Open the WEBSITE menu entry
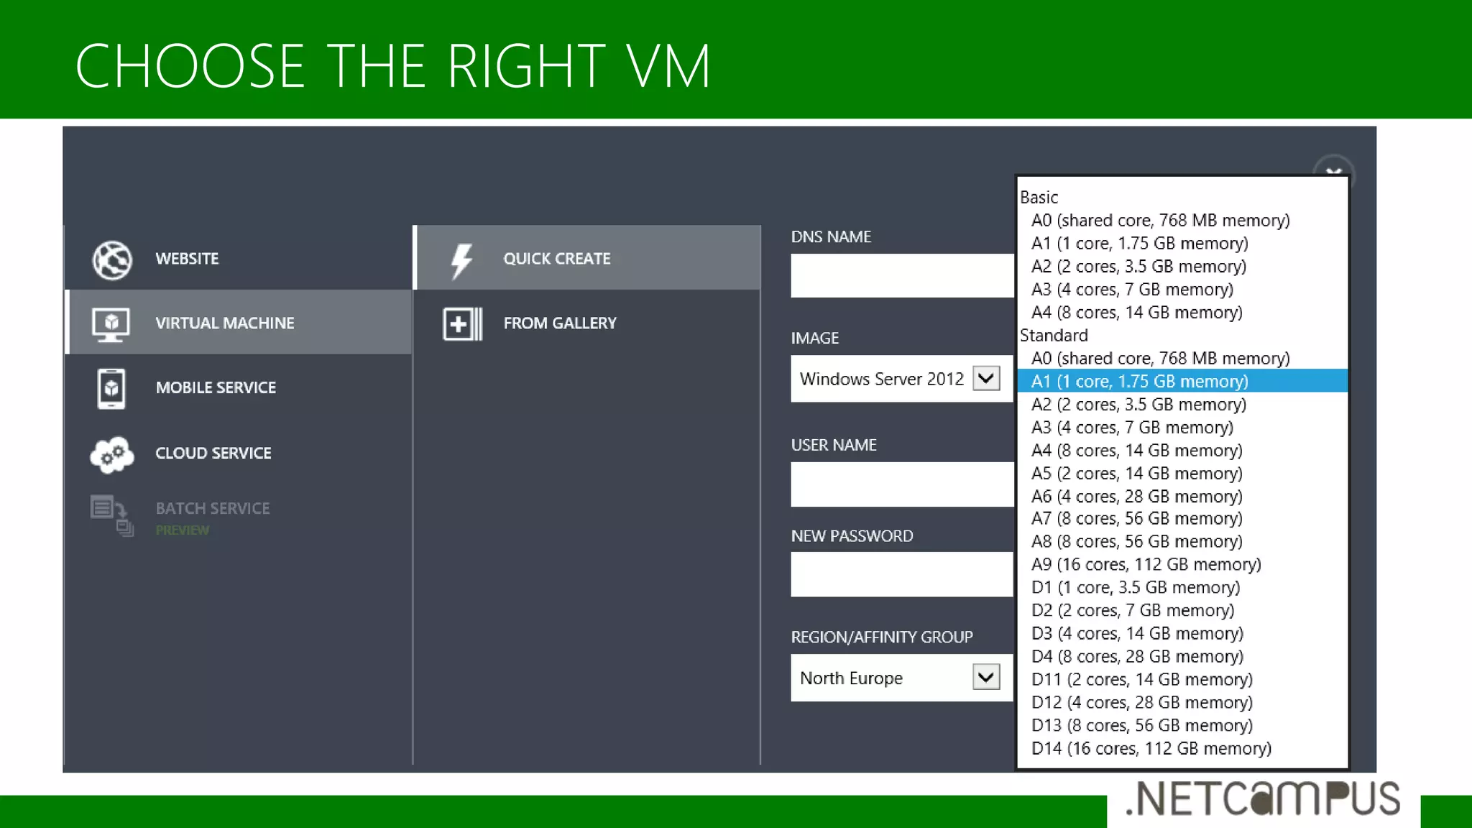 238,258
